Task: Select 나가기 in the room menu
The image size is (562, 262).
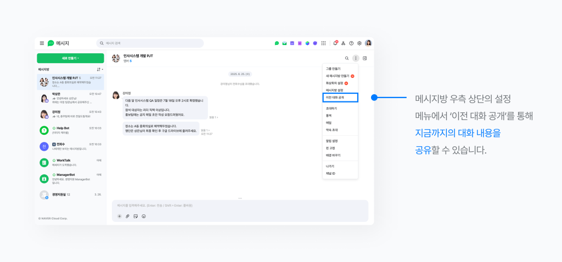Action: 330,166
